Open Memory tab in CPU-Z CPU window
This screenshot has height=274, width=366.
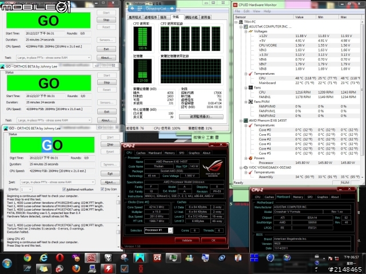pyautogui.click(x=169, y=153)
